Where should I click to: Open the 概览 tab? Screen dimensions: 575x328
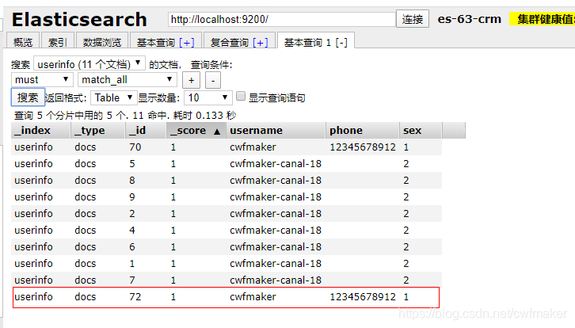pyautogui.click(x=23, y=42)
